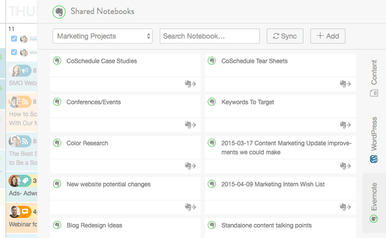The image size is (386, 238).
Task: Switch to the WordPress side tab
Action: [374, 140]
